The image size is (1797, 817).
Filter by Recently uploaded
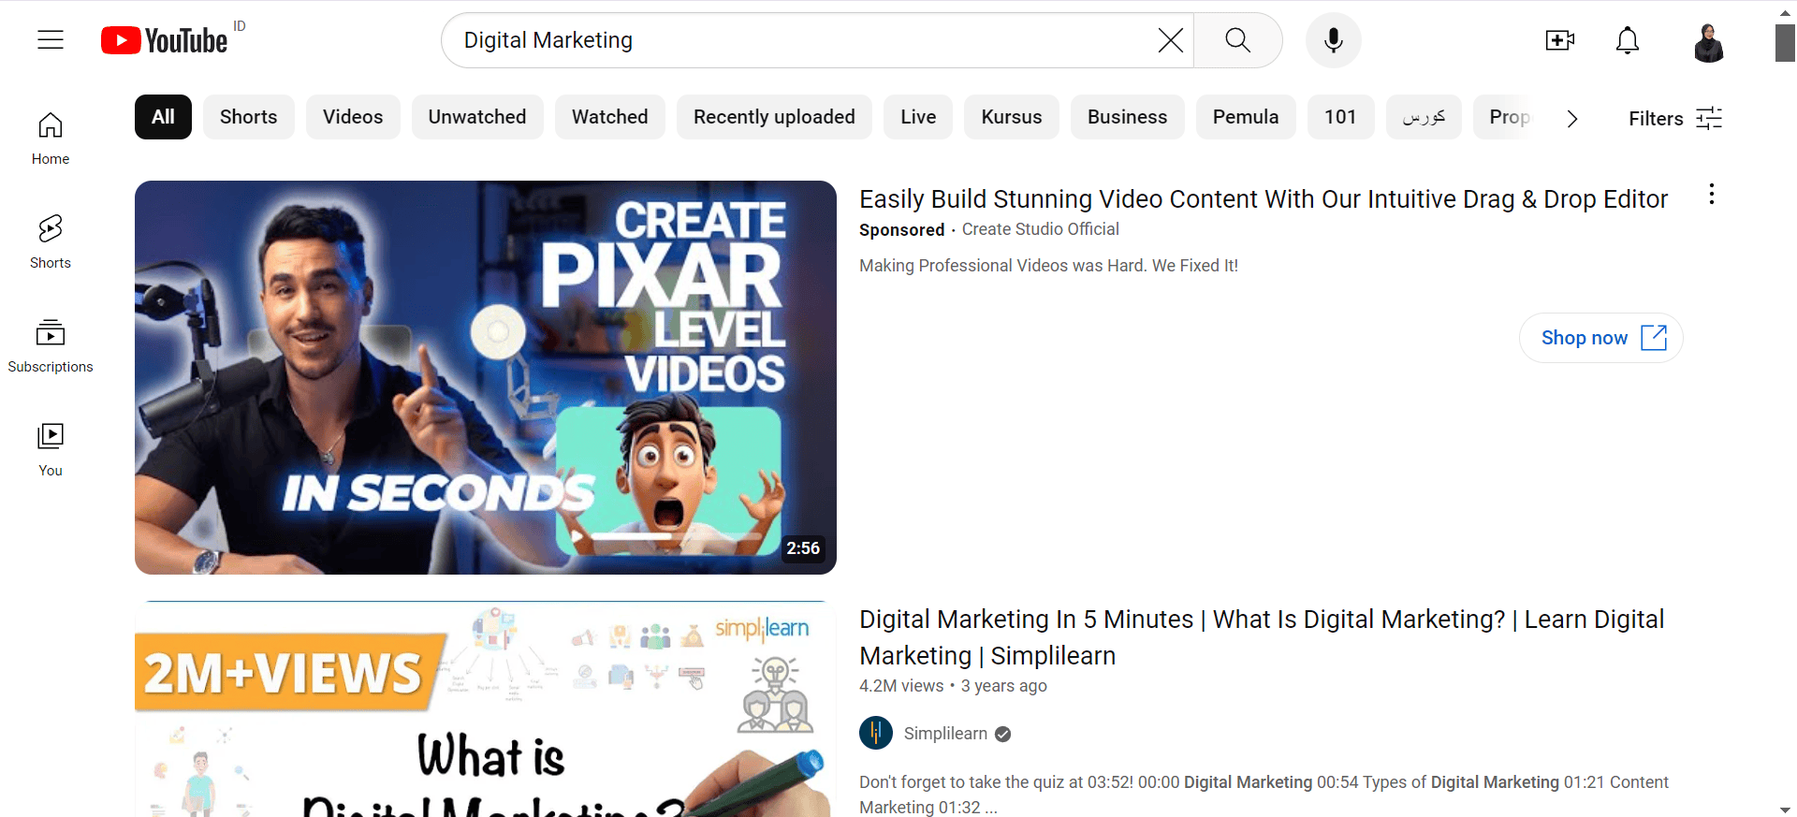click(x=774, y=117)
